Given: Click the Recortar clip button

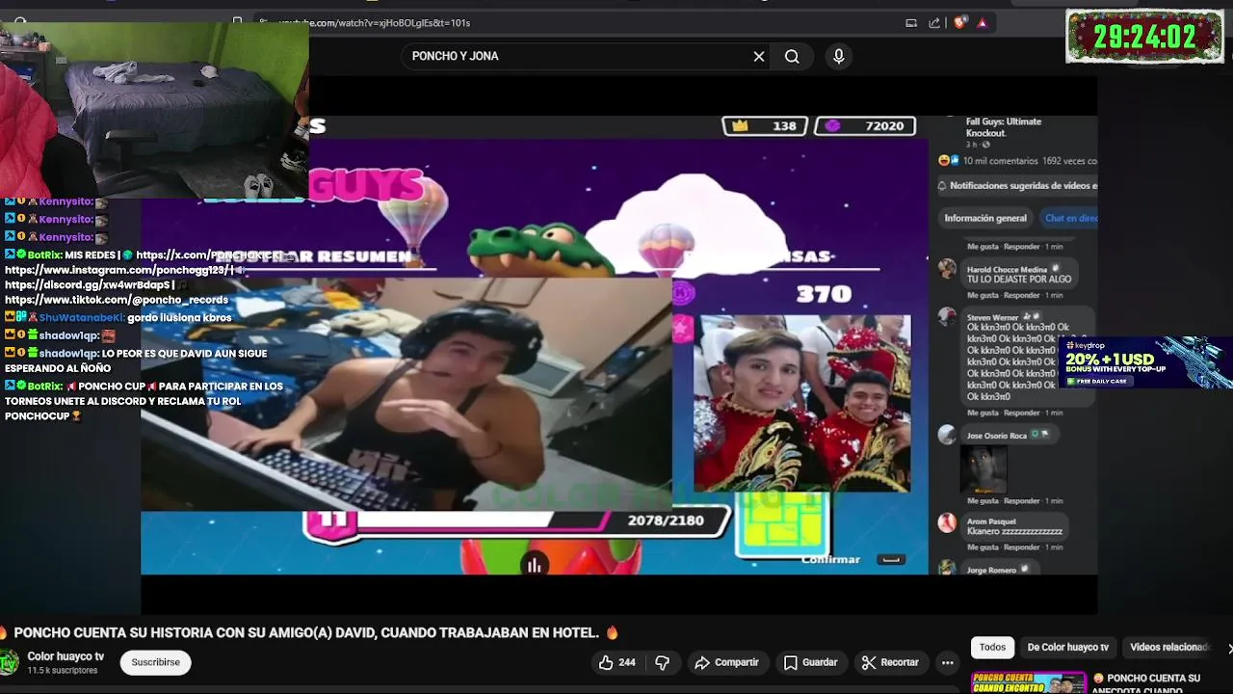Looking at the screenshot, I should click(x=890, y=662).
